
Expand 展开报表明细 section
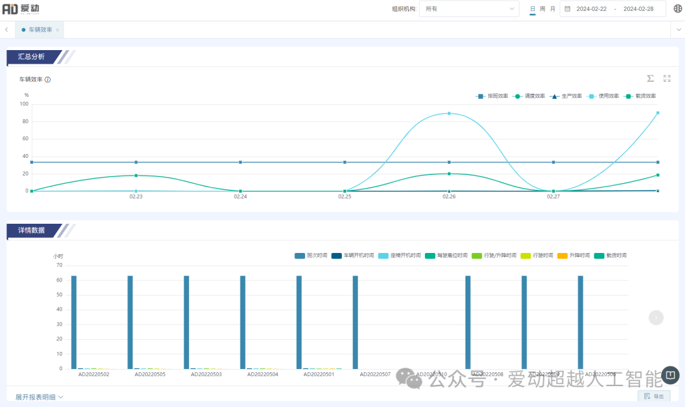pyautogui.click(x=39, y=397)
